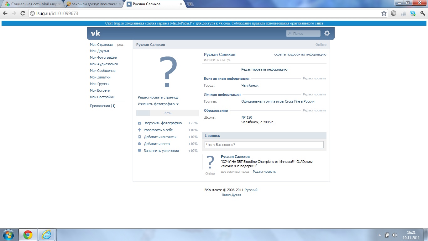The image size is (428, 241).
Task: Reload the page with the refresh button
Action: tap(23, 13)
